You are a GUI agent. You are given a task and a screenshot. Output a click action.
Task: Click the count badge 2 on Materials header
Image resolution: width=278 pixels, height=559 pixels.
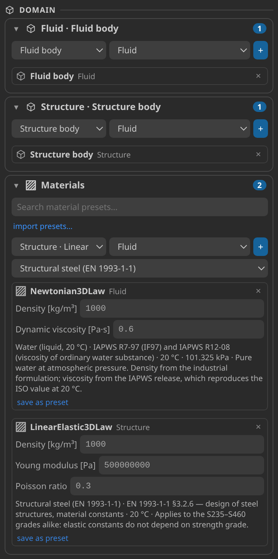point(259,185)
